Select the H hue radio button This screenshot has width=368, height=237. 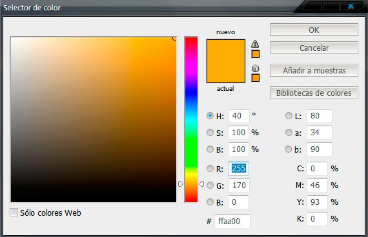210,116
